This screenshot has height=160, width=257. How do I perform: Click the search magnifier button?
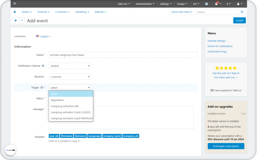(242, 12)
